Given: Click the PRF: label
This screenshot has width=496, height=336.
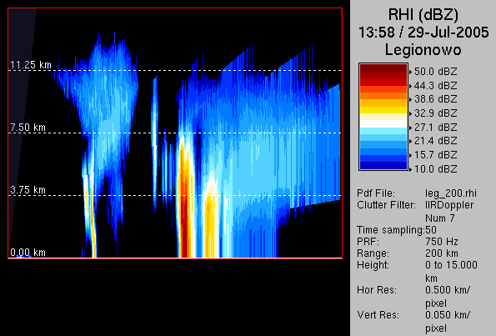Looking at the screenshot, I should point(368,242).
